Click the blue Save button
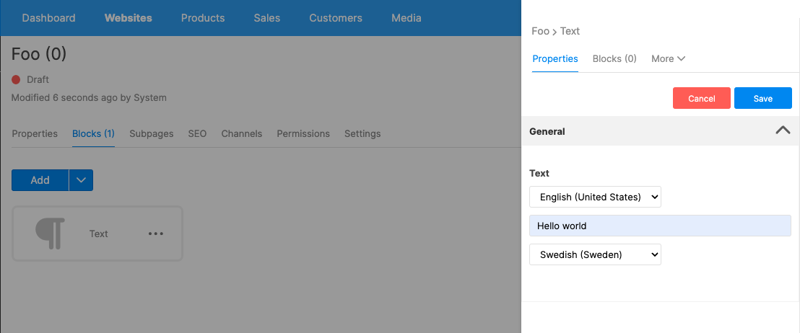The height and width of the screenshot is (333, 800). (762, 98)
